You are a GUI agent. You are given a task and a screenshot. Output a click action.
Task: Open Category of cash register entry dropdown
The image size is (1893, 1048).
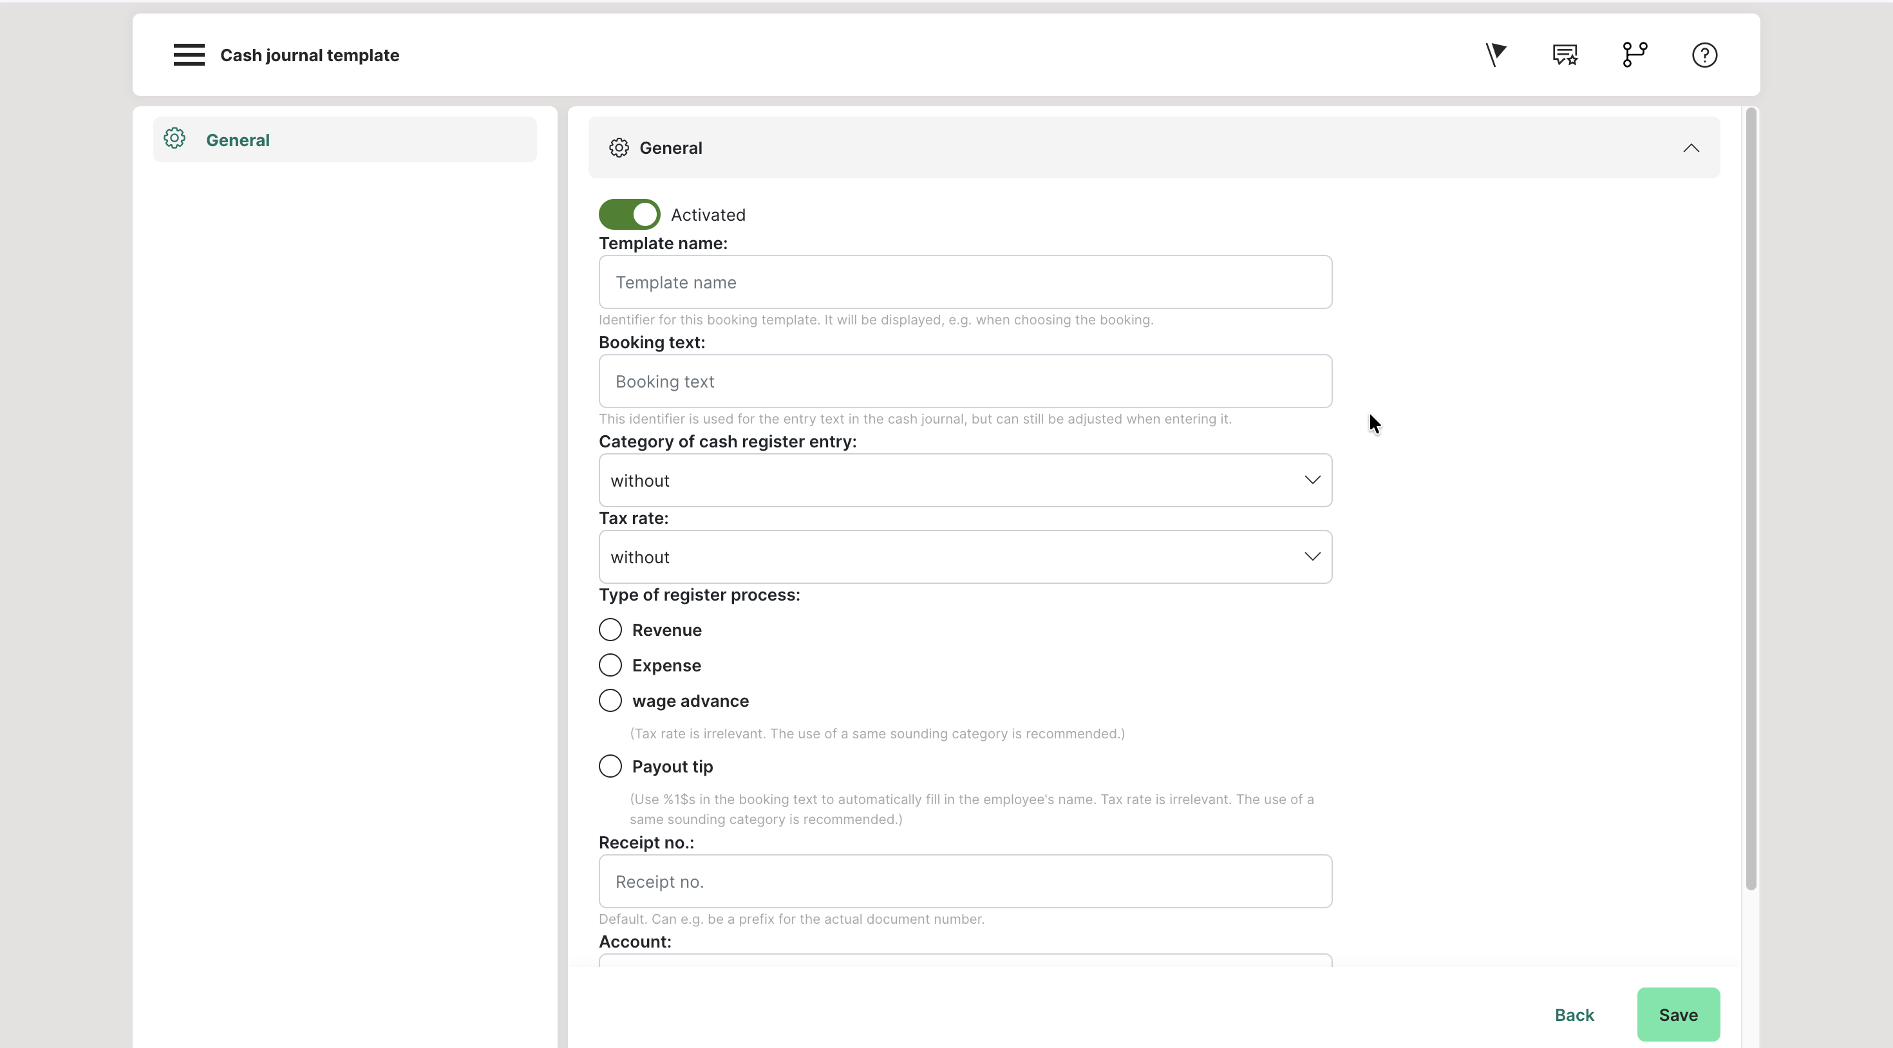[x=965, y=480]
